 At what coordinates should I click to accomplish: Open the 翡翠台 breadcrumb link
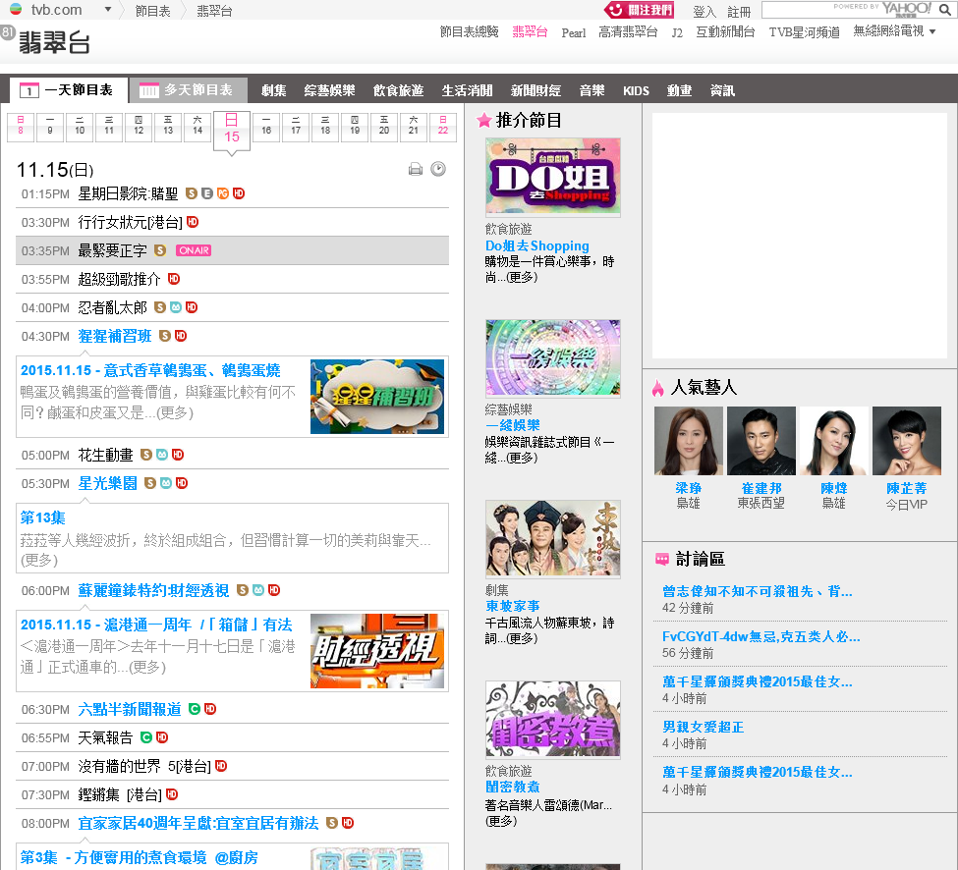(x=214, y=11)
